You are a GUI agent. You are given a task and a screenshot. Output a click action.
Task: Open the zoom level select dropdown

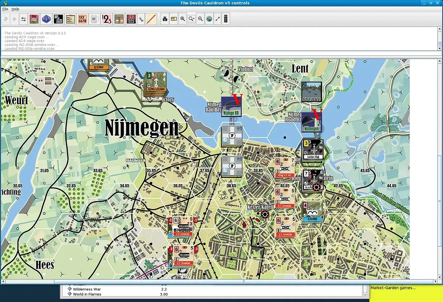(x=191, y=19)
